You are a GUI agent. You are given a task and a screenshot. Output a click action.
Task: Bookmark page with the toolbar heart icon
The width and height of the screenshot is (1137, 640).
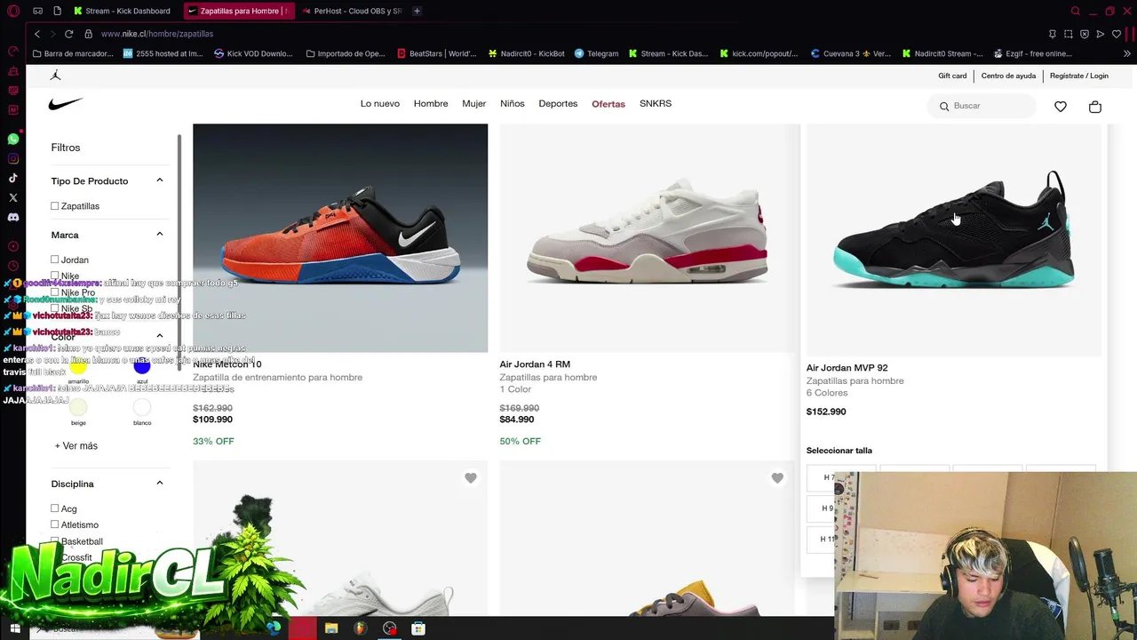pos(1117,34)
